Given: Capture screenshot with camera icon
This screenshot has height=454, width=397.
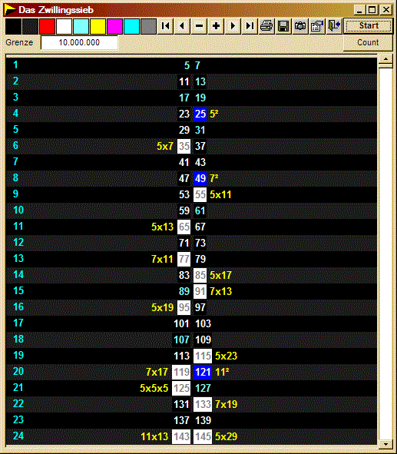Looking at the screenshot, I should 300,26.
